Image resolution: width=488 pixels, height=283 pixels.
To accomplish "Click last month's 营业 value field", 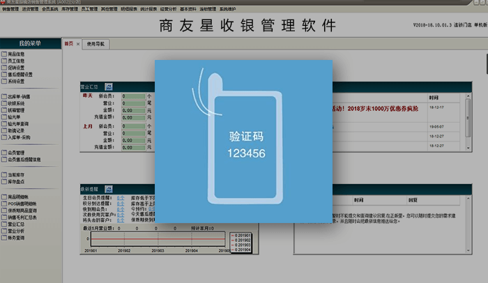I will pos(134,133).
